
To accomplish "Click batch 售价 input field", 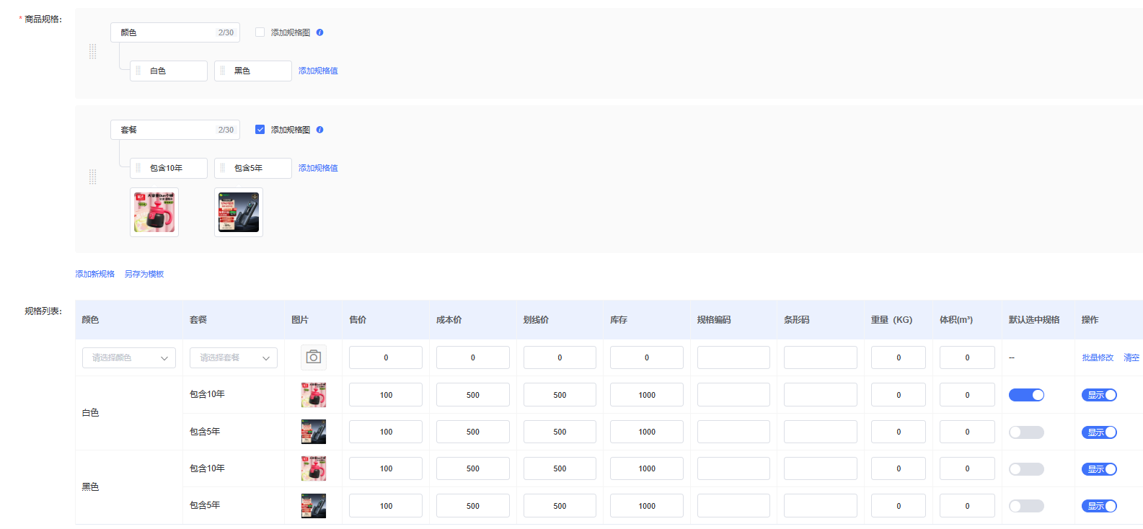I will coord(386,357).
